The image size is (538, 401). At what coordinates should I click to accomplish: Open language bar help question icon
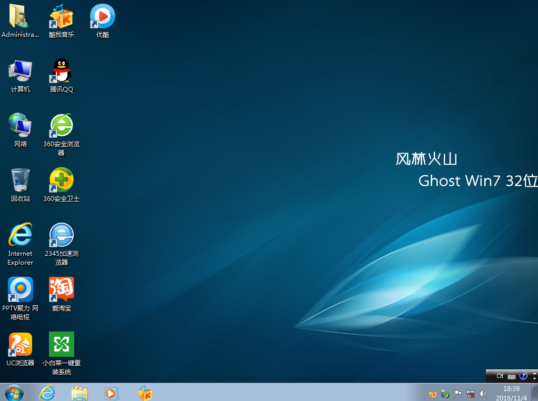(x=523, y=376)
